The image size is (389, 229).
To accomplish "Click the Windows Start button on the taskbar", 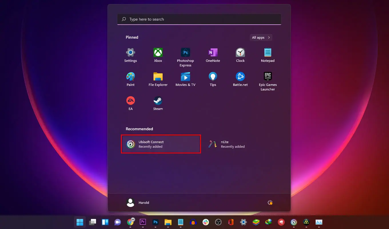I will pyautogui.click(x=80, y=222).
